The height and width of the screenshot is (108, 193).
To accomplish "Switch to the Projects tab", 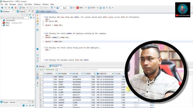I will point(21,11).
